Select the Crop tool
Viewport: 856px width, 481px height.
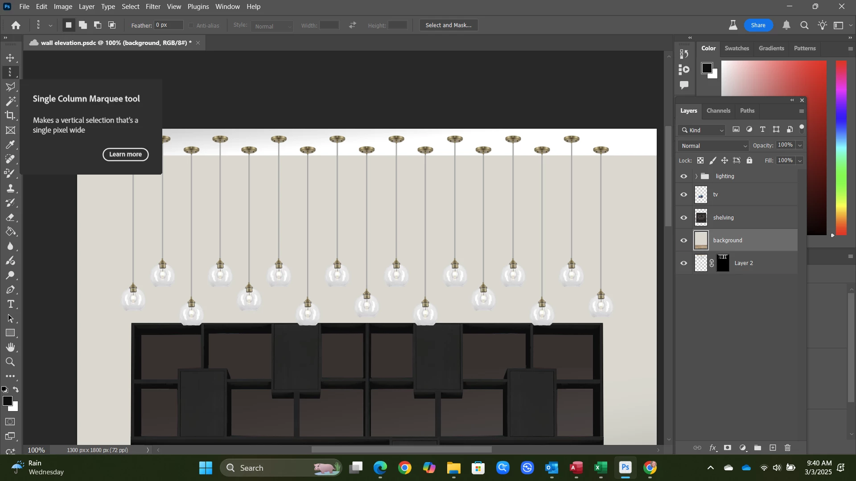coord(10,116)
